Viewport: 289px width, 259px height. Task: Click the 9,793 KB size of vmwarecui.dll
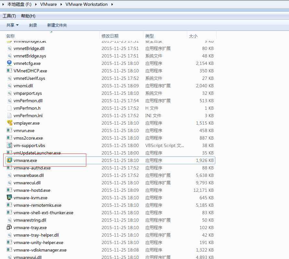pyautogui.click(x=205, y=183)
